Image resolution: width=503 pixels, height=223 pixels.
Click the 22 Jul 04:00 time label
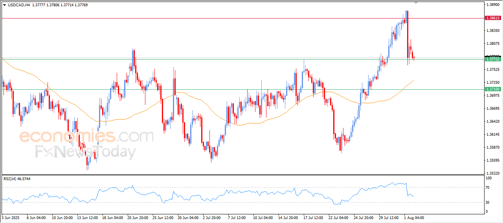(x=340, y=217)
